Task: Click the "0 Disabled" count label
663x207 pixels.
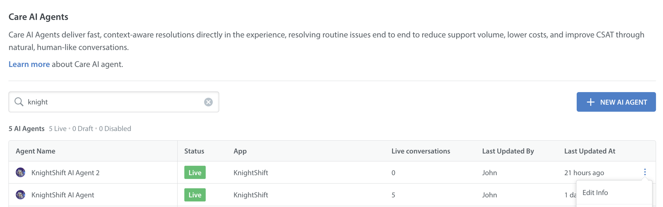Action: (x=115, y=129)
